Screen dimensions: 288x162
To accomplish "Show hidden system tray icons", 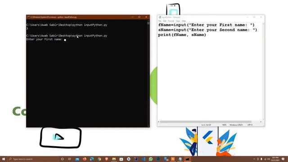I will pyautogui.click(x=254, y=159).
